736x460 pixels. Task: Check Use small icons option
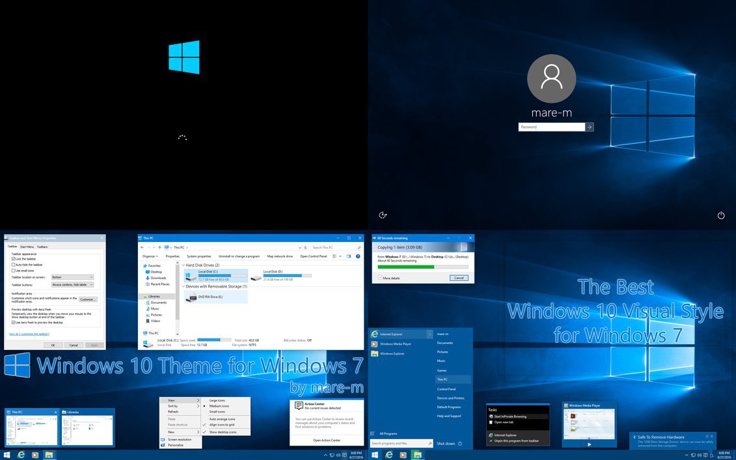[x=14, y=271]
